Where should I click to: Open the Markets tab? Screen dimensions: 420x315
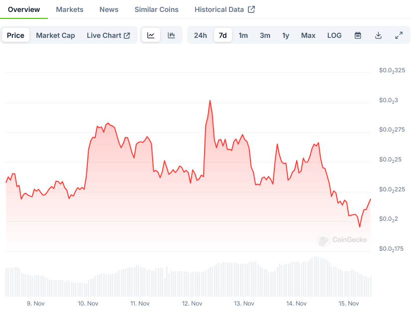click(x=69, y=9)
